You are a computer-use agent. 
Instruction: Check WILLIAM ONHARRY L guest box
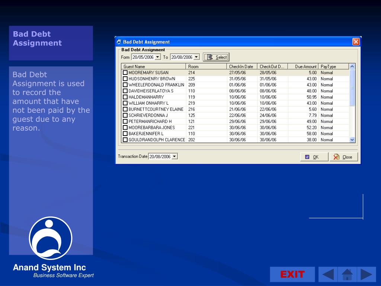pyautogui.click(x=125, y=103)
